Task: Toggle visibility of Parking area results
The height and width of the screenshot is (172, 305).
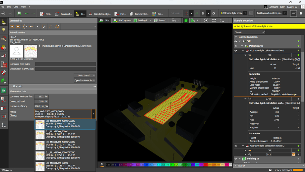Action: (x=236, y=46)
